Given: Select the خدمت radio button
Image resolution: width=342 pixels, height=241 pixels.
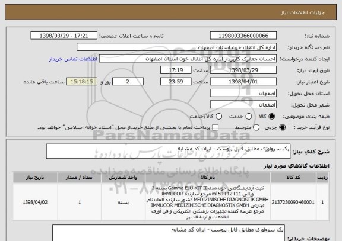Looking at the screenshot, I should point(249,117).
